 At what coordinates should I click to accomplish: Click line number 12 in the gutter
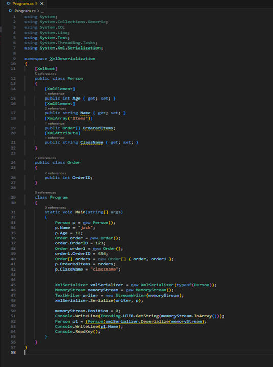click(x=13, y=79)
